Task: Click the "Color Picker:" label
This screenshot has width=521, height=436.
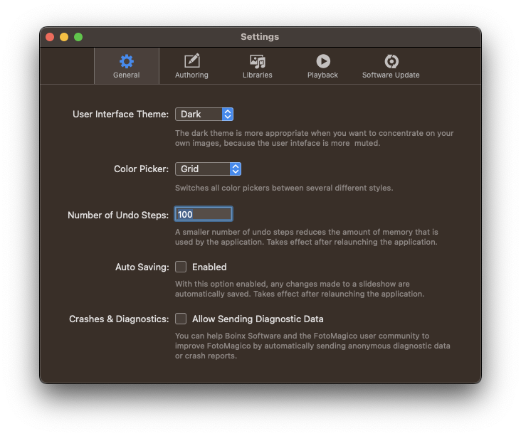Action: pyautogui.click(x=141, y=169)
